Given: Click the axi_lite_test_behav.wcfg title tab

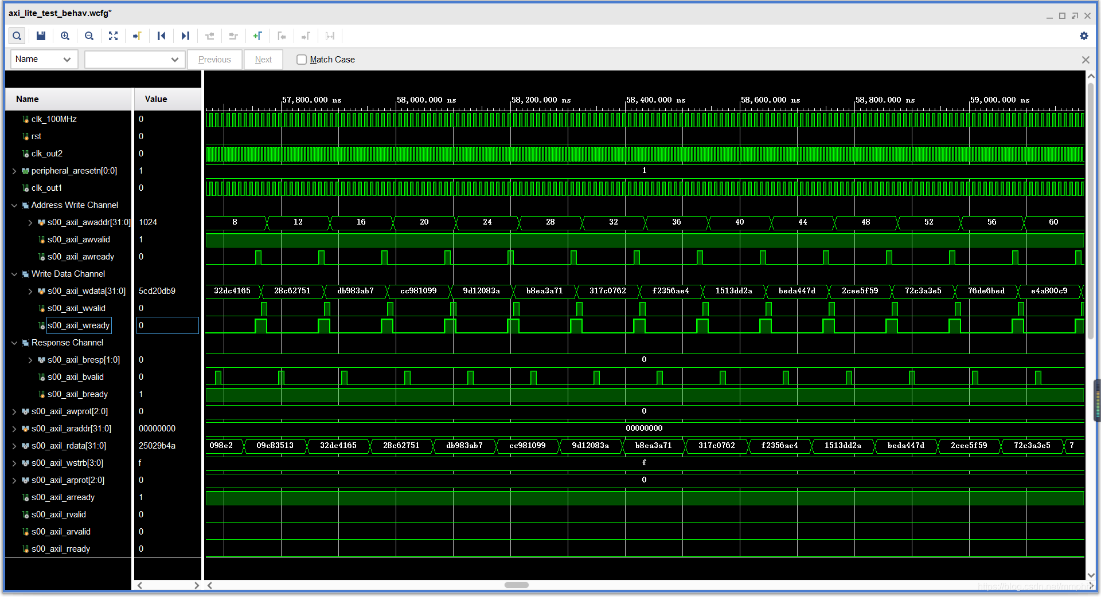Looking at the screenshot, I should tap(60, 13).
